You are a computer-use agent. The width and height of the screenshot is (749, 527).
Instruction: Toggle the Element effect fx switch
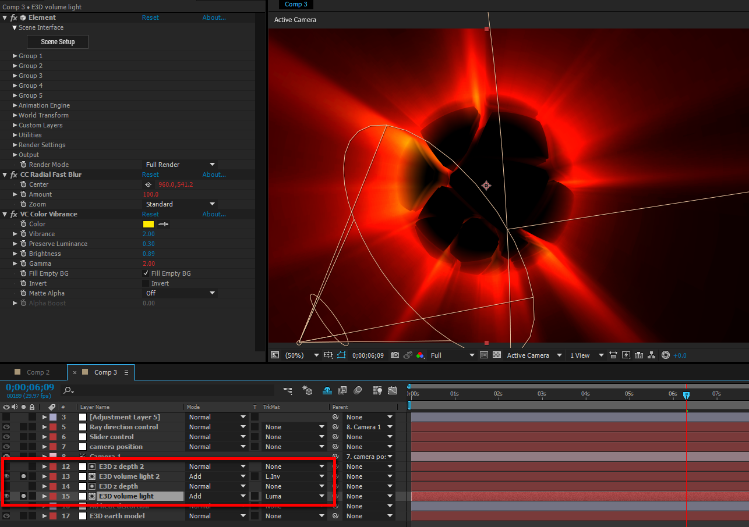pyautogui.click(x=14, y=18)
